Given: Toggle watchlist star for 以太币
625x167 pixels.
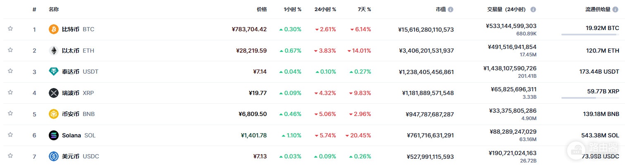Looking at the screenshot, I should coord(10,50).
